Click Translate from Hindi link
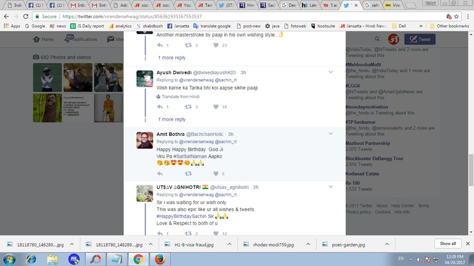Viewport: 474px width, 266px height. (180, 97)
